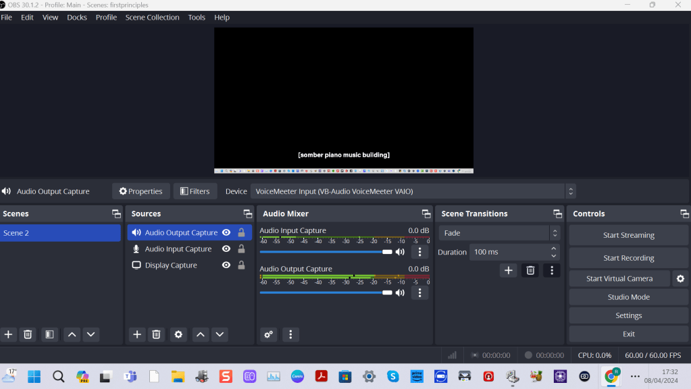Remove selected source with trash icon

click(157, 334)
